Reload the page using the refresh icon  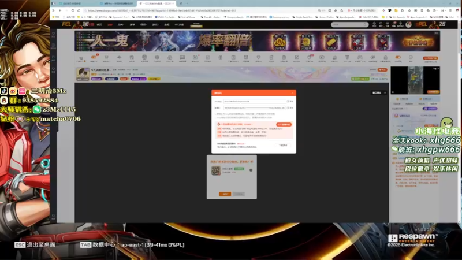pyautogui.click(x=73, y=10)
